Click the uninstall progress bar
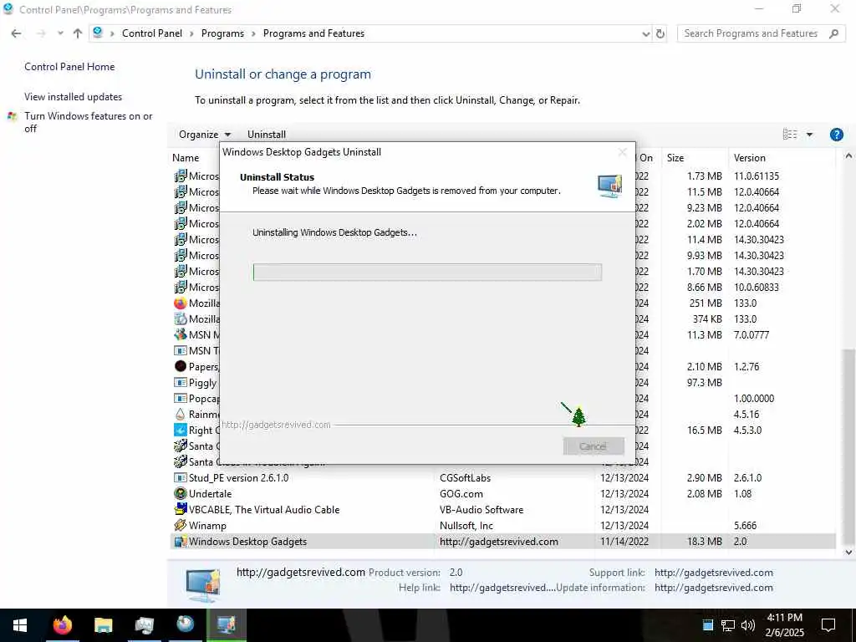 tap(427, 272)
